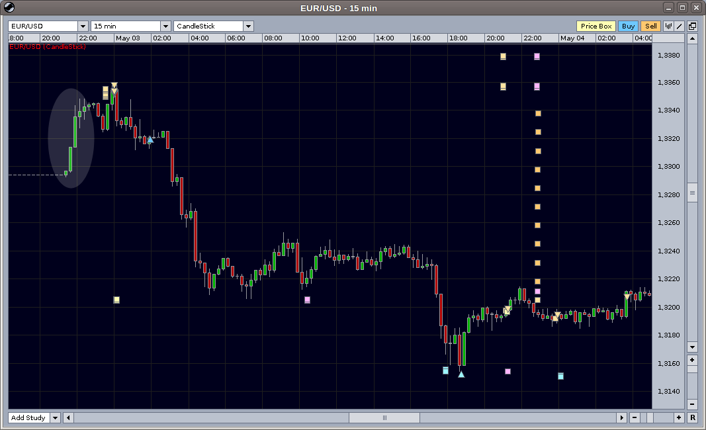The height and width of the screenshot is (430, 706).
Task: Click the horizontal zoom slider handle
Action: (650, 418)
